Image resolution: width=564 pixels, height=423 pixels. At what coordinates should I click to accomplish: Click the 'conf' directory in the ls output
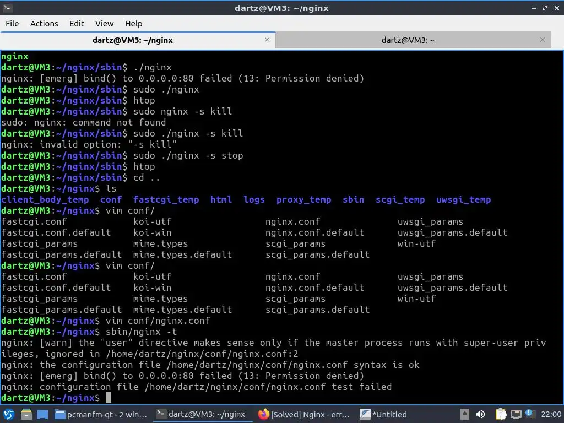click(111, 199)
